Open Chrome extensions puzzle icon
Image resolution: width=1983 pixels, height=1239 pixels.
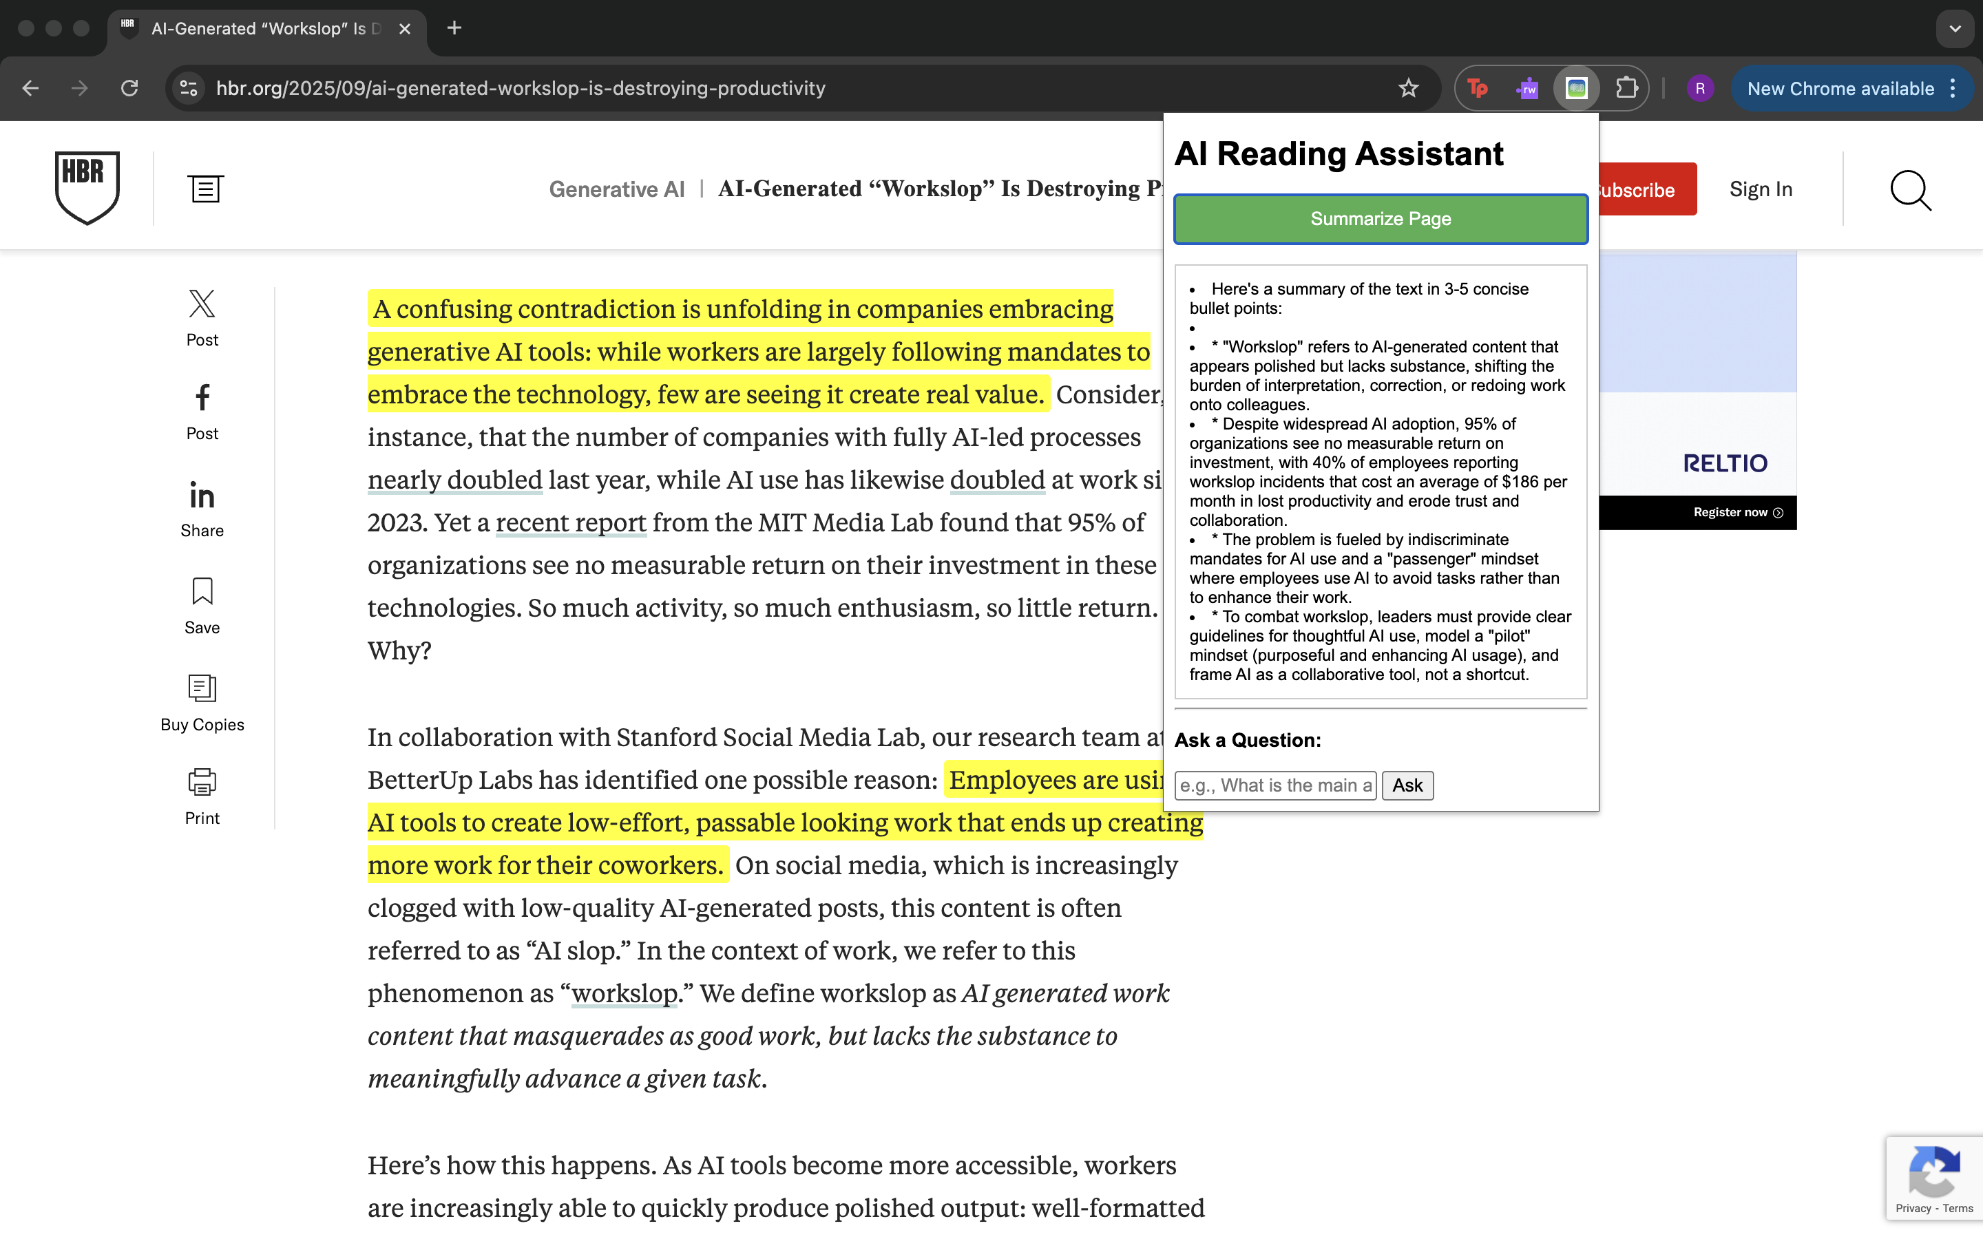[1626, 89]
